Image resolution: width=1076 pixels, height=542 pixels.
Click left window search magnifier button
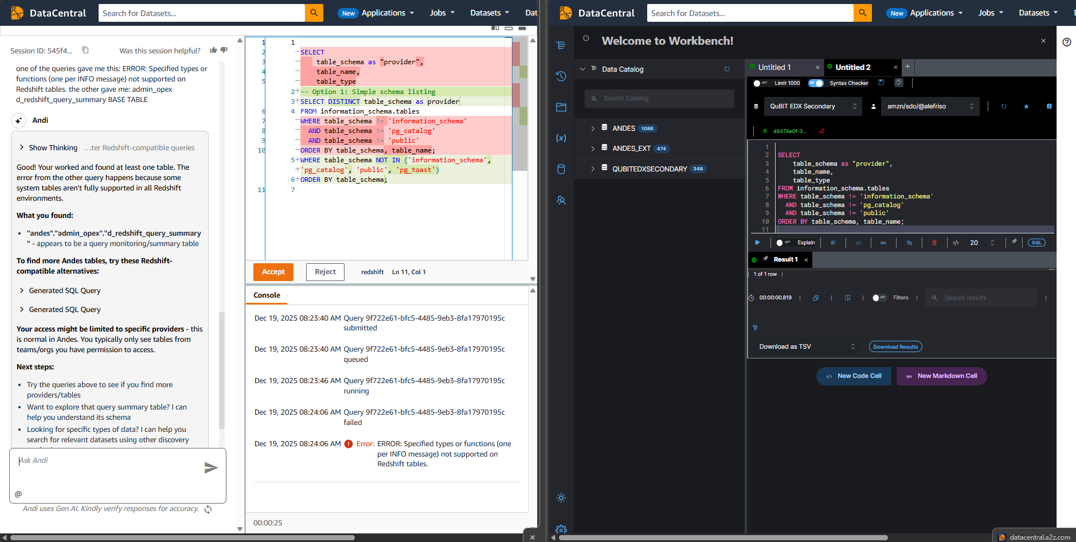[314, 13]
